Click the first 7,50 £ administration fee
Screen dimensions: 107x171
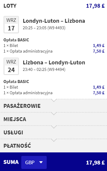pos(99,51)
